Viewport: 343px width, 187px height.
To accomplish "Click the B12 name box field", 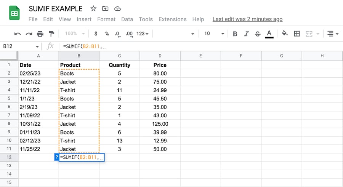I will point(18,46).
